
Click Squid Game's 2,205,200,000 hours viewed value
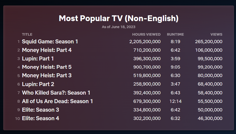[145, 42]
